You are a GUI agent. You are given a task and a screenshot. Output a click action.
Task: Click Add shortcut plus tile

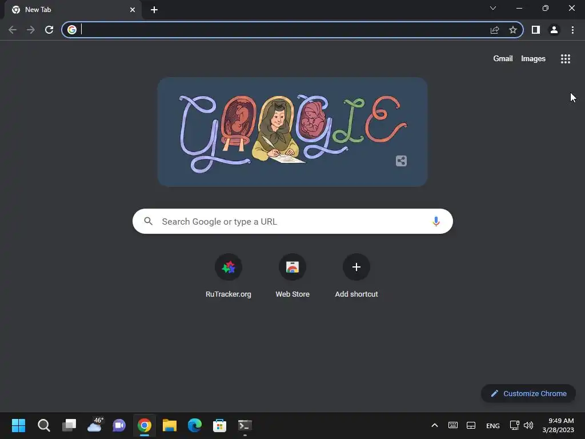pos(356,277)
